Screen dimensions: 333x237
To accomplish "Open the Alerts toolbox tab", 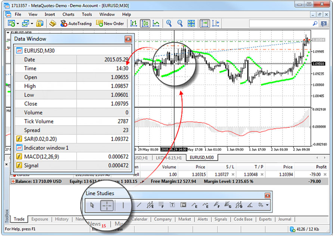I will coord(203,219).
